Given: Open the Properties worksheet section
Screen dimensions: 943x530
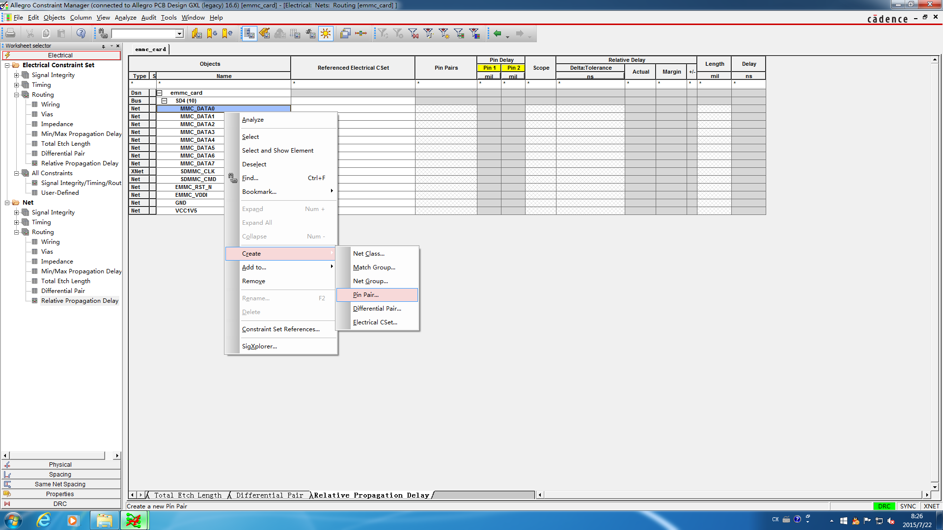Looking at the screenshot, I should (x=60, y=494).
